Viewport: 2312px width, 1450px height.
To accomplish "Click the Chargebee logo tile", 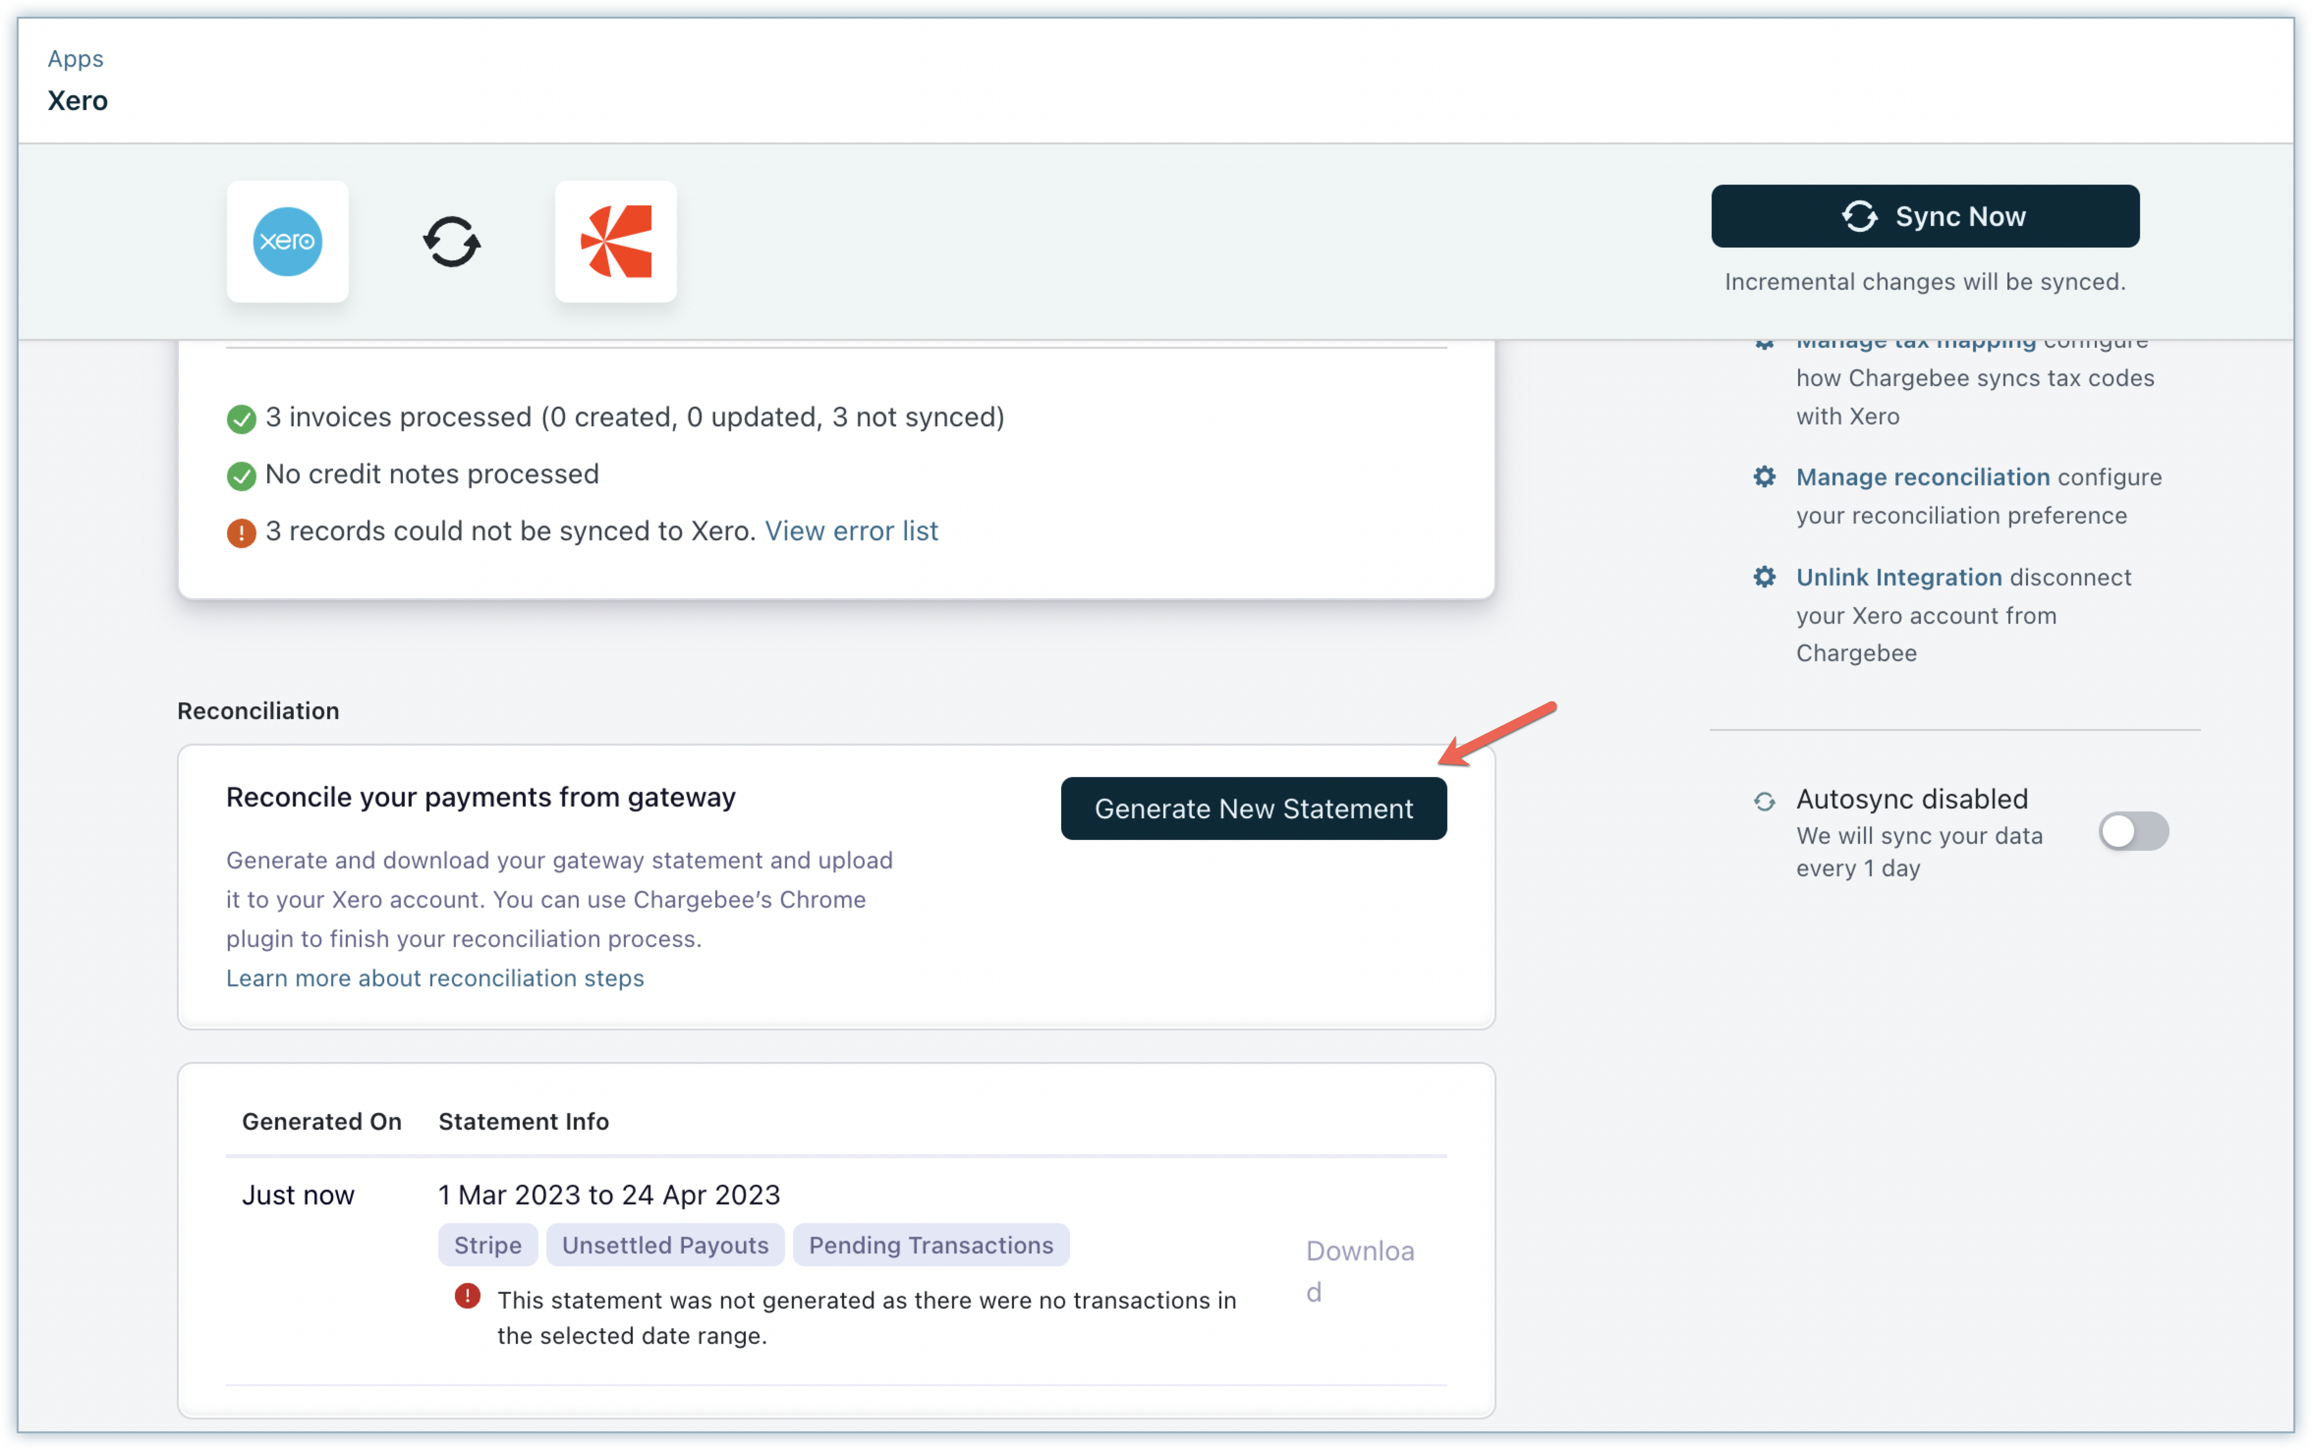I will tap(616, 242).
